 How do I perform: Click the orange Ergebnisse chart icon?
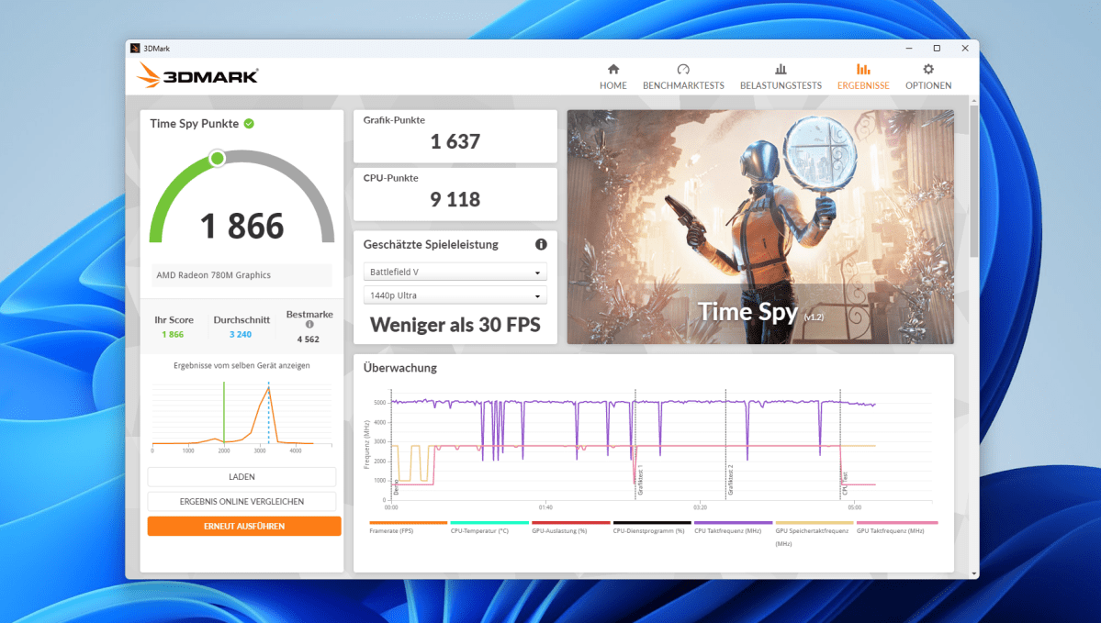coord(862,69)
